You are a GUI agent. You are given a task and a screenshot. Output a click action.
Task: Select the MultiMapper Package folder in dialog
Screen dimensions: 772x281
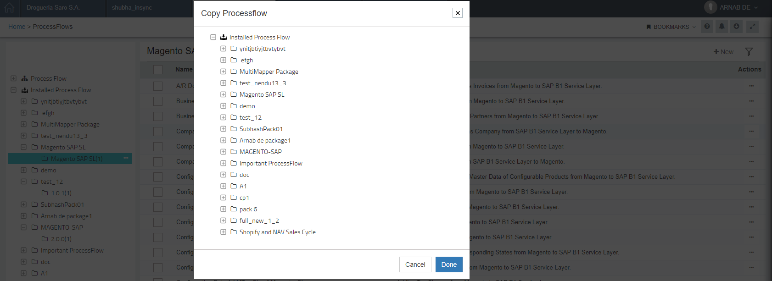(x=269, y=72)
